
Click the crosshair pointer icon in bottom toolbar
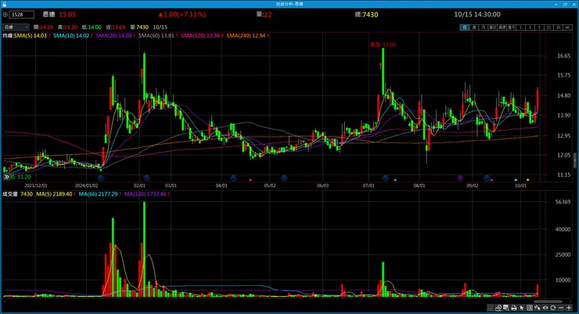pos(538,308)
